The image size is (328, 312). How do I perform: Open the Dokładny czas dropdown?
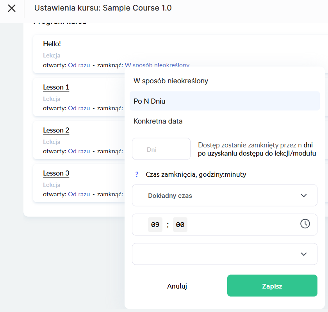point(225,195)
